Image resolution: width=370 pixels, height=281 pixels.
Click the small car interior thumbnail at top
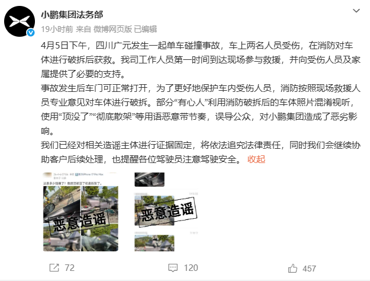tap(149, 180)
